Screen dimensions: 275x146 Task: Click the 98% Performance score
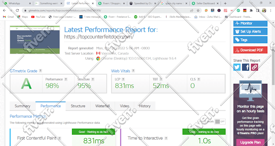[x=52, y=86]
